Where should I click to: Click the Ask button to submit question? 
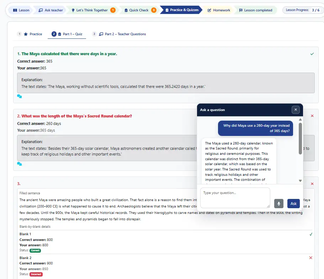point(293,204)
